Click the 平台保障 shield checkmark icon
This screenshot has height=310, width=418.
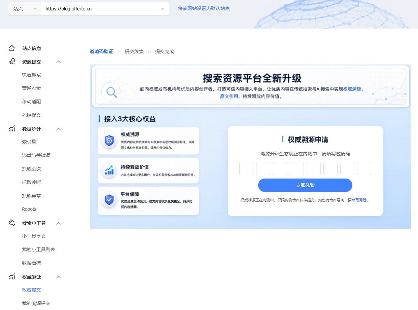pos(109,200)
